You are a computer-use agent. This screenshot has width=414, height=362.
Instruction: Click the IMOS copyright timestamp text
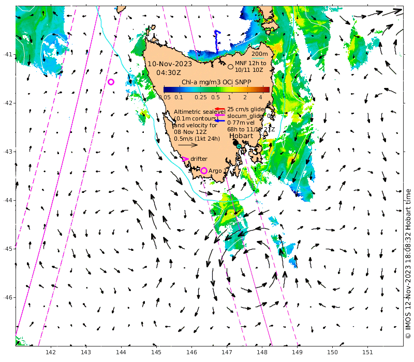(x=408, y=264)
